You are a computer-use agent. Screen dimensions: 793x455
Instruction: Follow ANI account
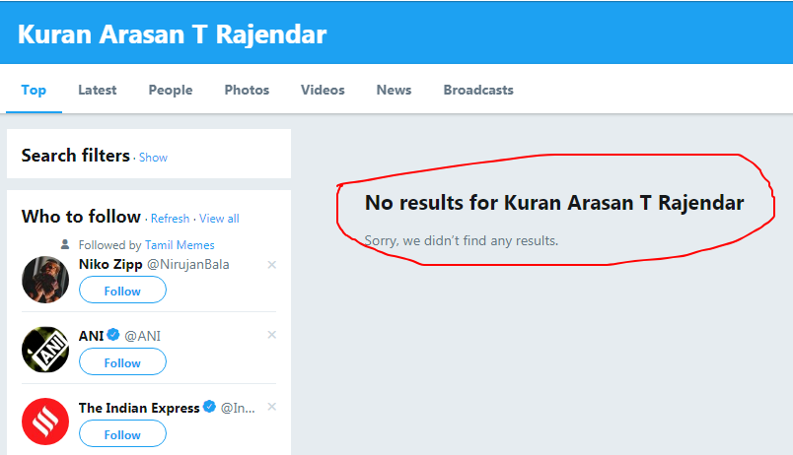pos(122,362)
